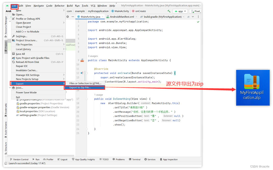
Task: Open App Quality Insights tool window
Action: [83, 159]
